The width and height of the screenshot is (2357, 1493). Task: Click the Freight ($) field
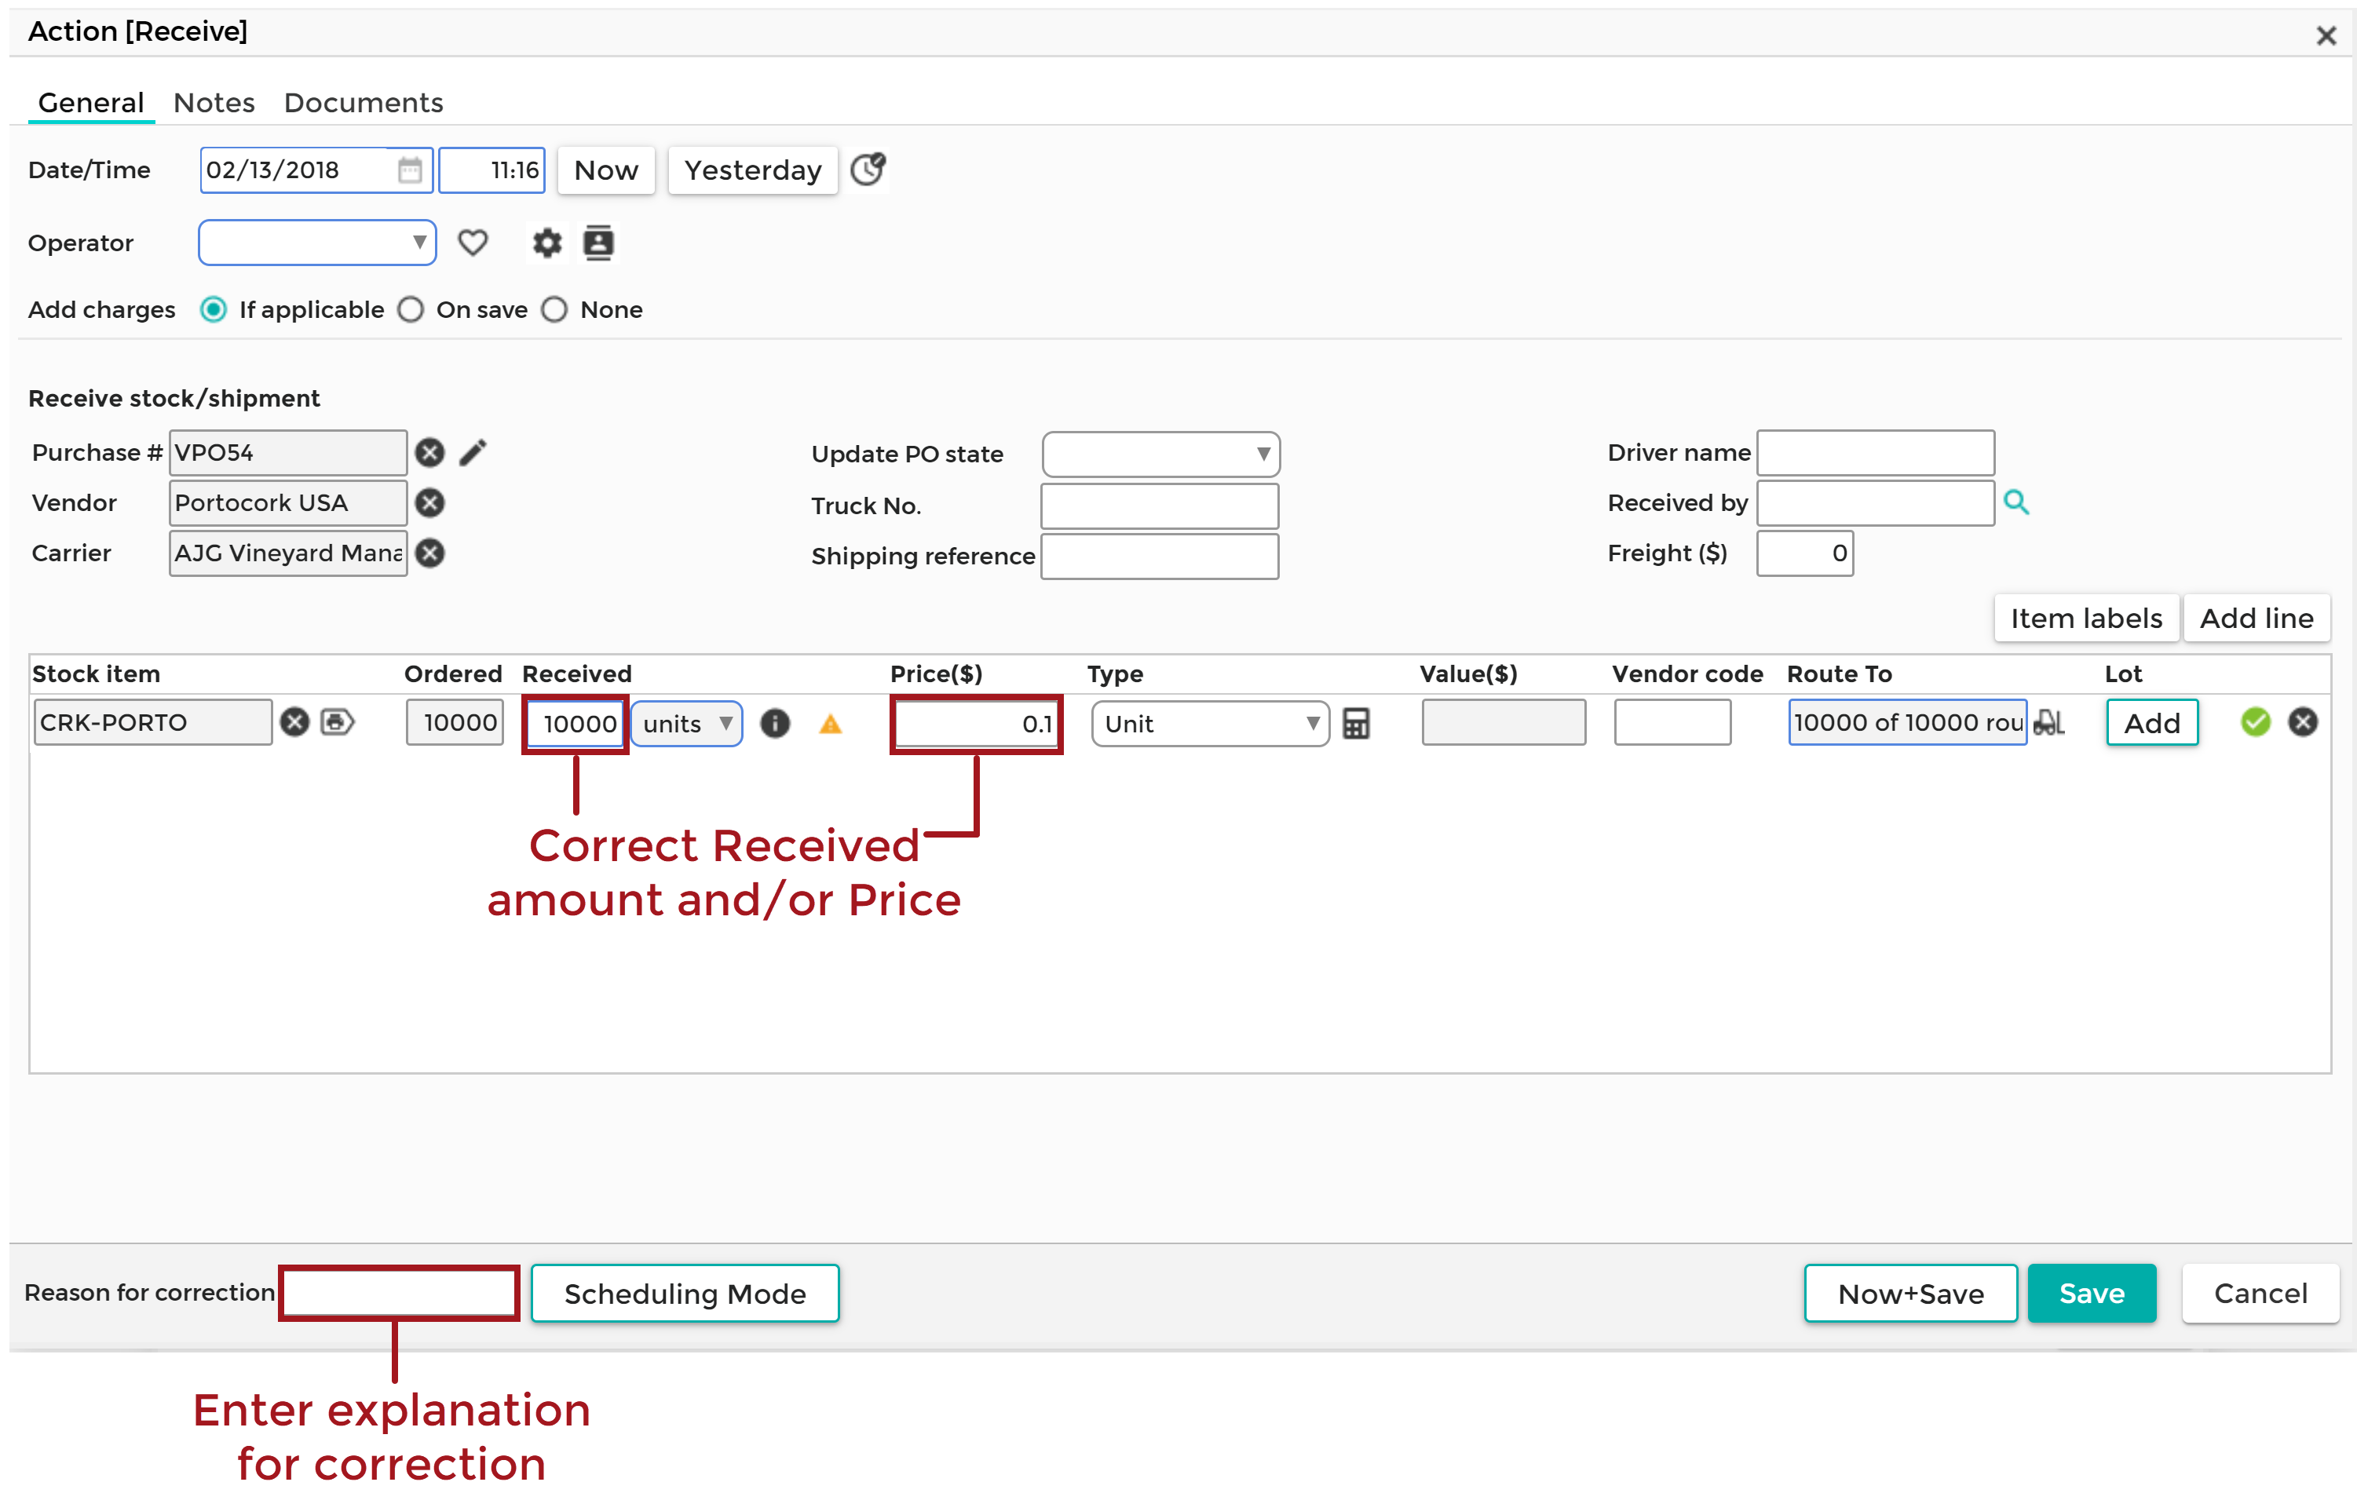1805,553
